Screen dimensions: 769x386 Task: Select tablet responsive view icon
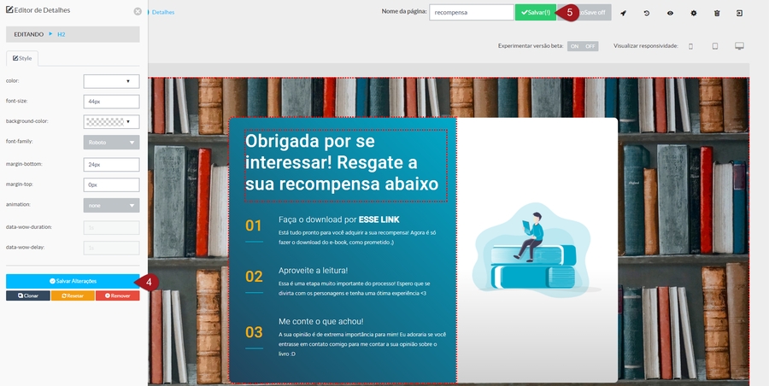[715, 46]
